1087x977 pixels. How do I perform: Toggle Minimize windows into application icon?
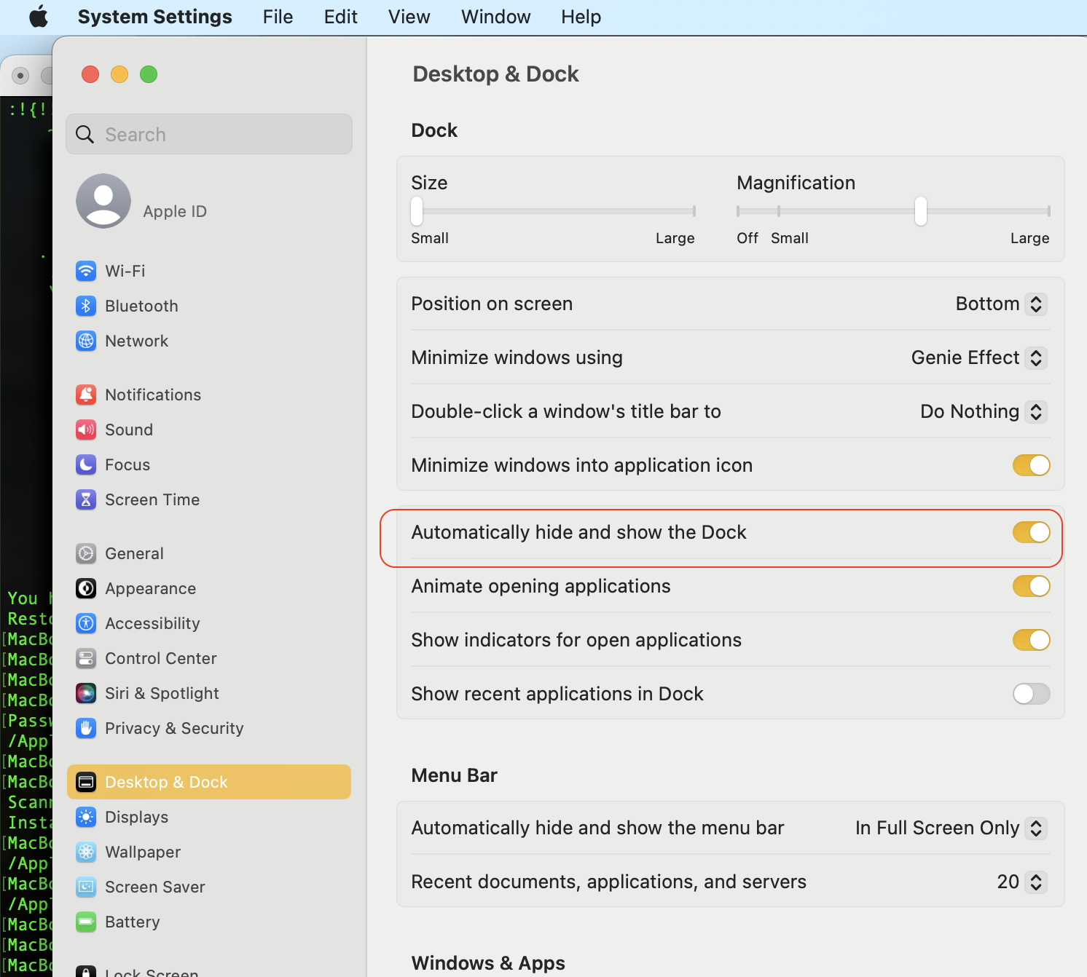[x=1031, y=465]
